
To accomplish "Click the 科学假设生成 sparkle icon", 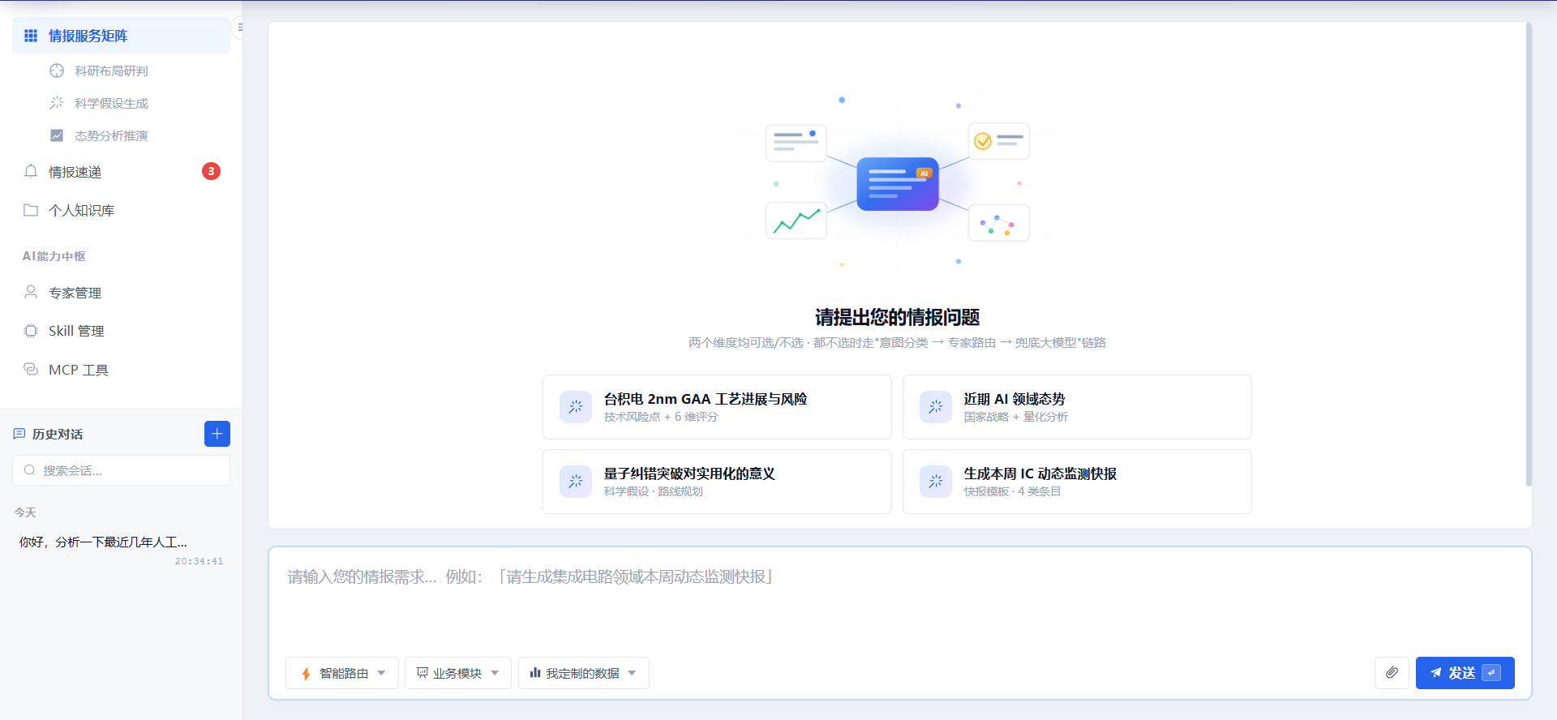I will click(57, 103).
